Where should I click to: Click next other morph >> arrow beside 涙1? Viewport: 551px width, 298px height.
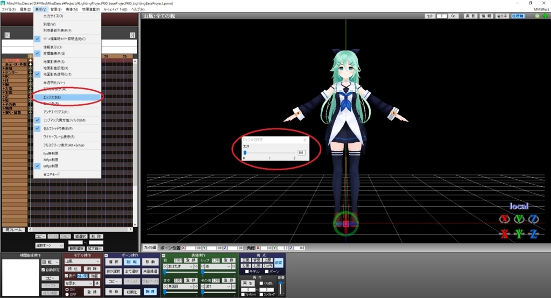pyautogui.click(x=233, y=286)
